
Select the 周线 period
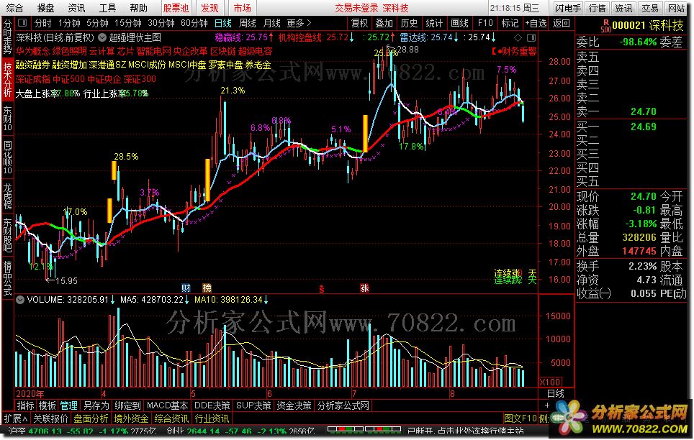[x=248, y=23]
